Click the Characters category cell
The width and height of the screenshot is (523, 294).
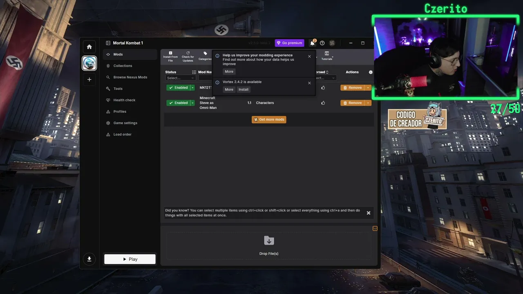[265, 103]
